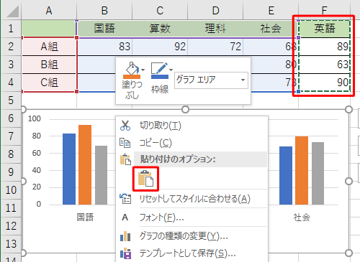Screen dimensions: 360x262
Task: Select row 1 header
Action: tap(11, 29)
